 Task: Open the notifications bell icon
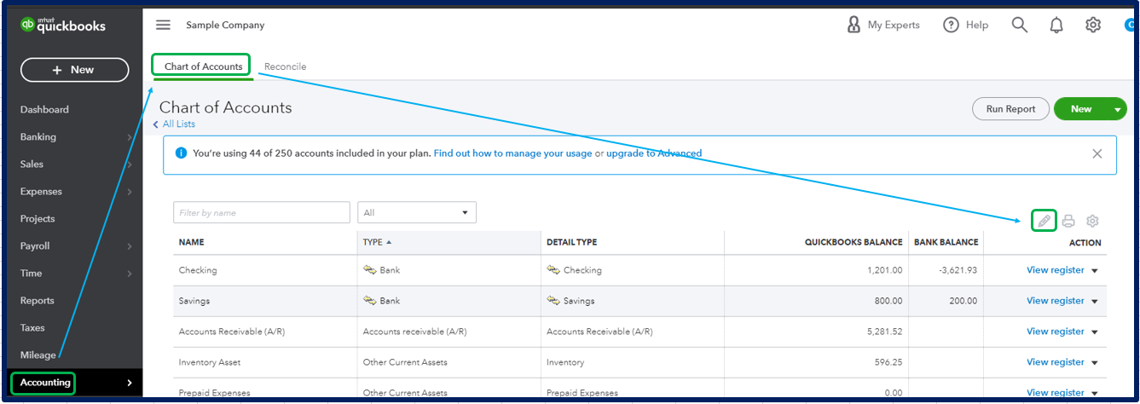pyautogui.click(x=1056, y=25)
